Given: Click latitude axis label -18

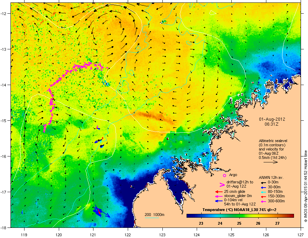Looking at the screenshot, I should pos(3,227).
